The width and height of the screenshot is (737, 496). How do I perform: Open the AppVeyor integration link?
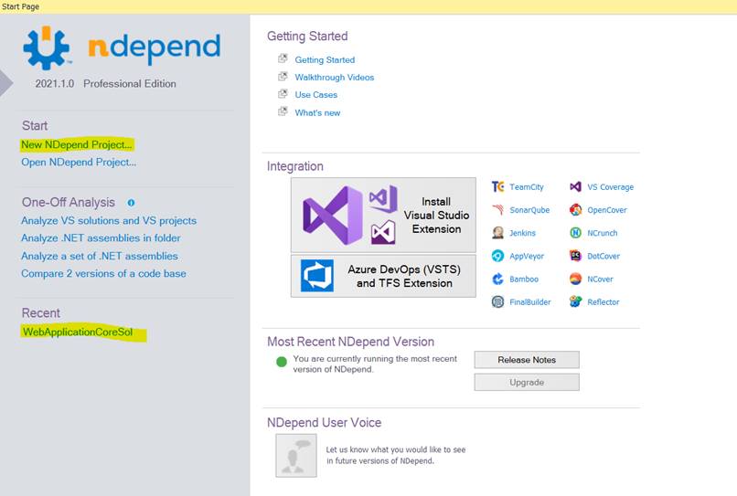(x=527, y=256)
